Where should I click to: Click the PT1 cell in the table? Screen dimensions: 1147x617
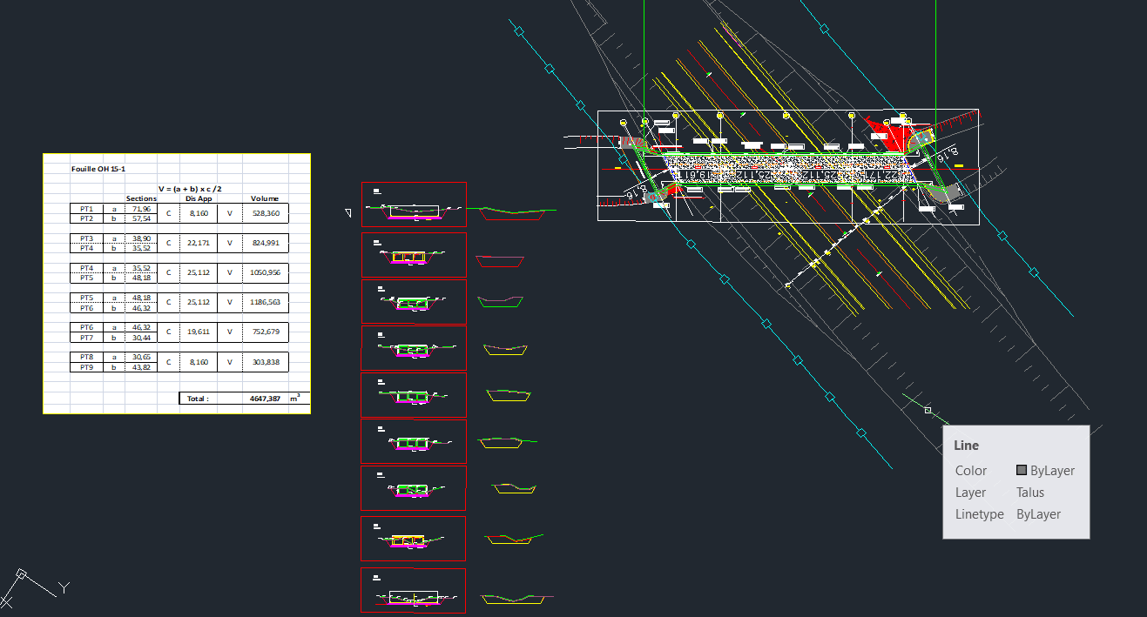(86, 209)
